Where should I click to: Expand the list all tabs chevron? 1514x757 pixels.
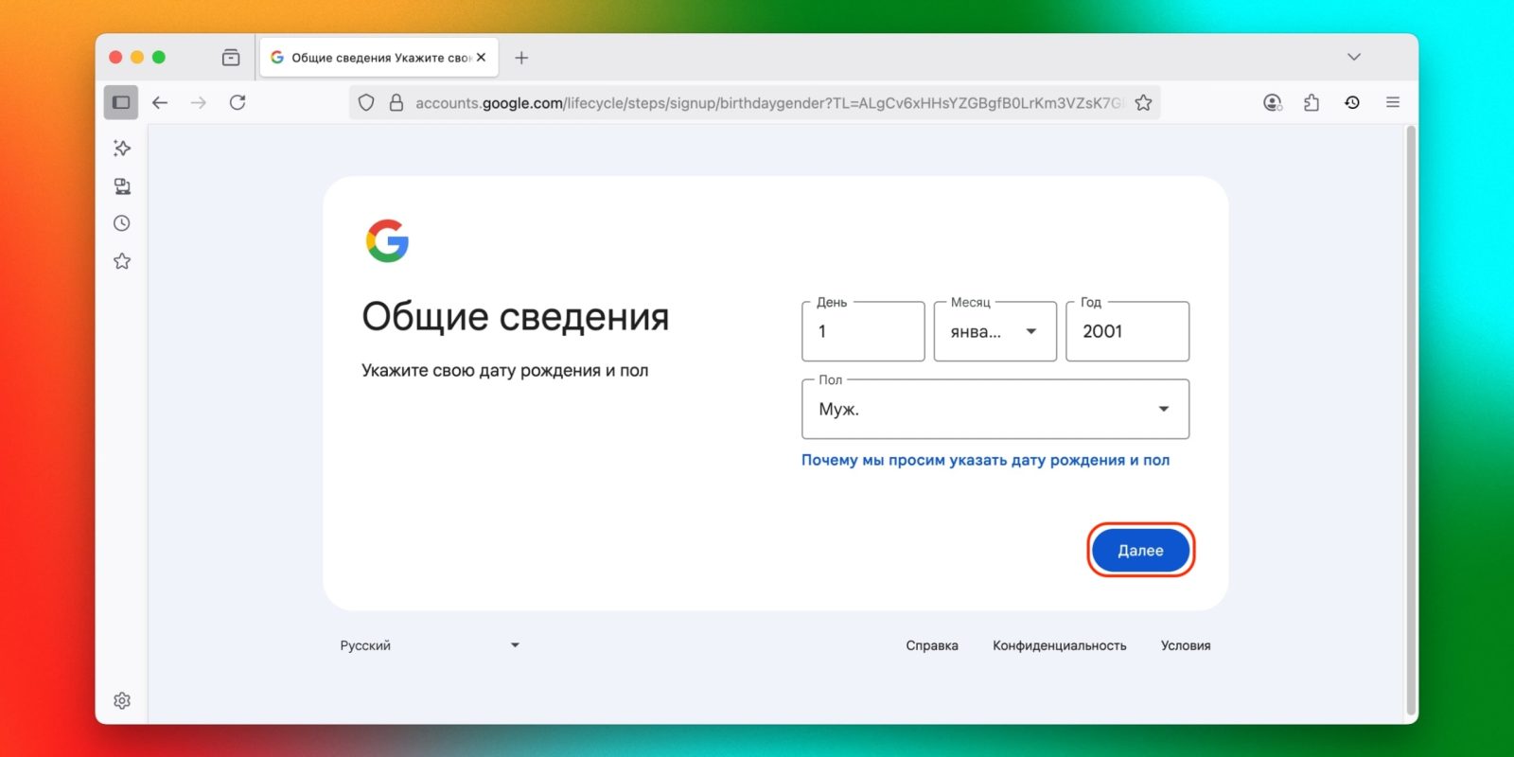(1354, 57)
